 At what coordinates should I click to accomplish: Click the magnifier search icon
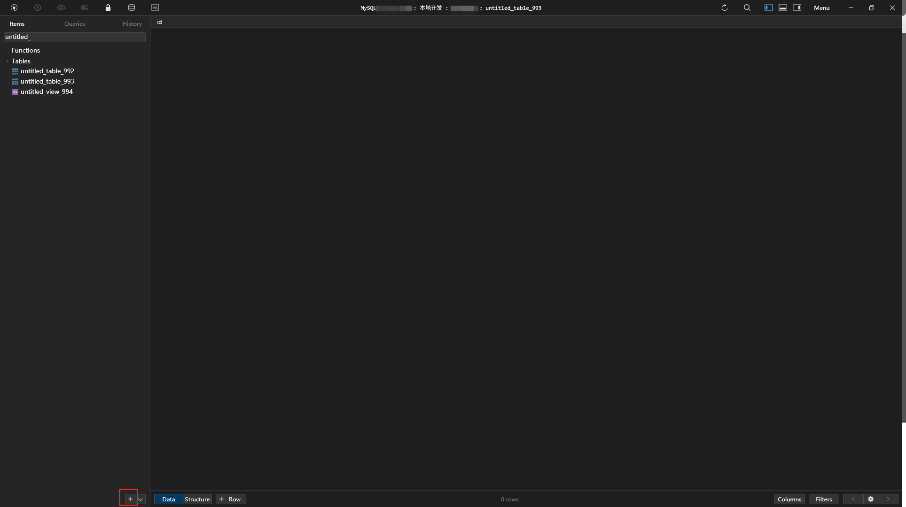(x=747, y=8)
